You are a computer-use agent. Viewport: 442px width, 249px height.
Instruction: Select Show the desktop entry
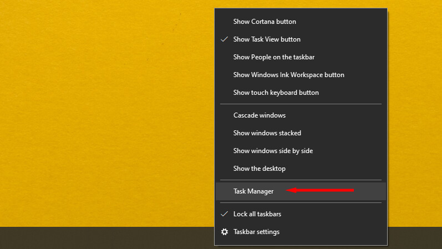tap(260, 169)
